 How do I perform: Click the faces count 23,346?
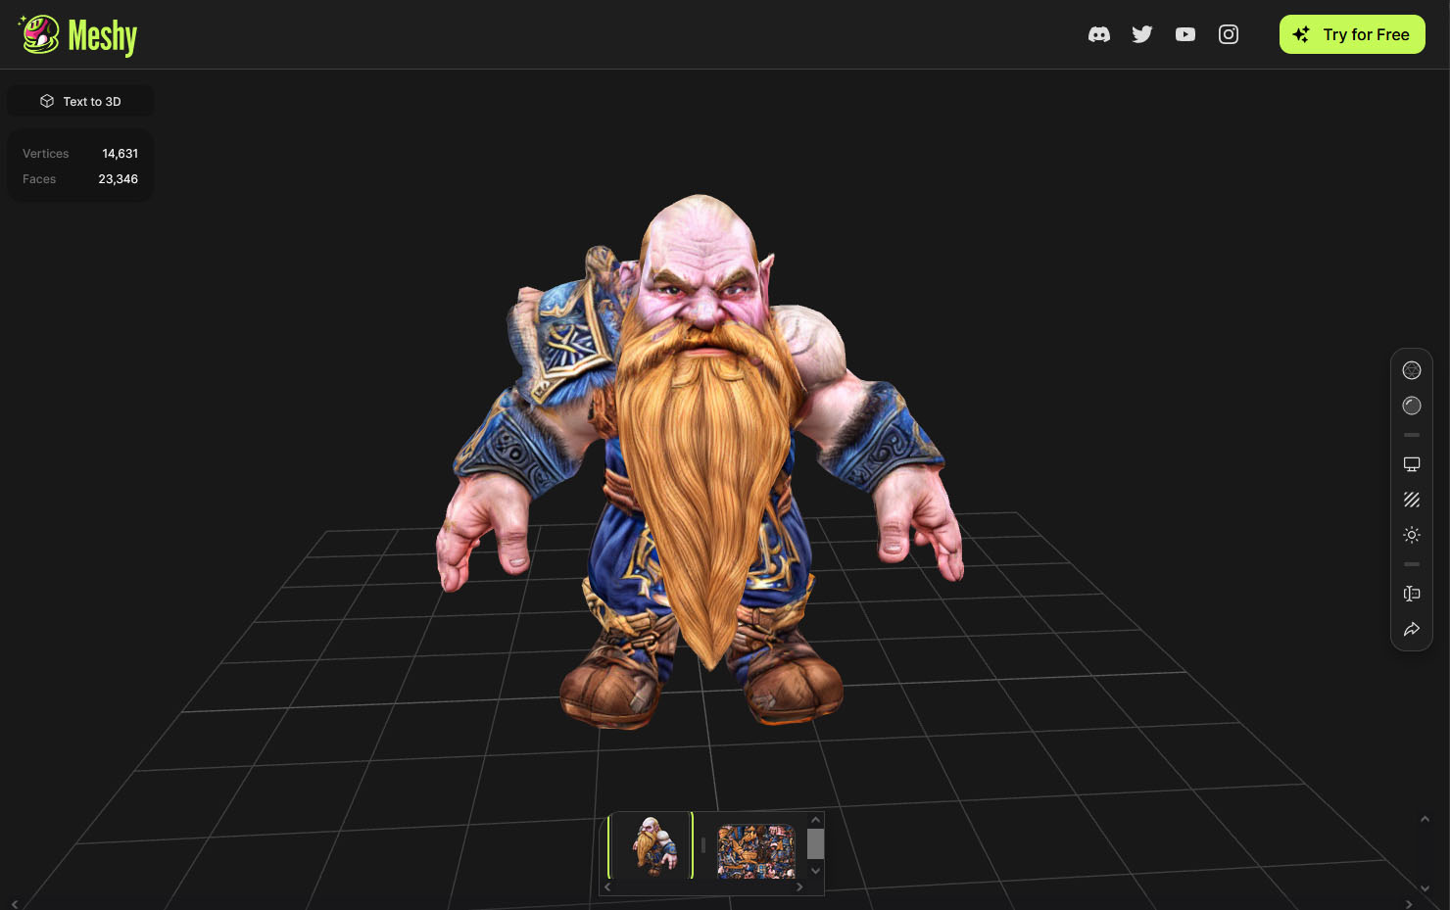pos(118,179)
